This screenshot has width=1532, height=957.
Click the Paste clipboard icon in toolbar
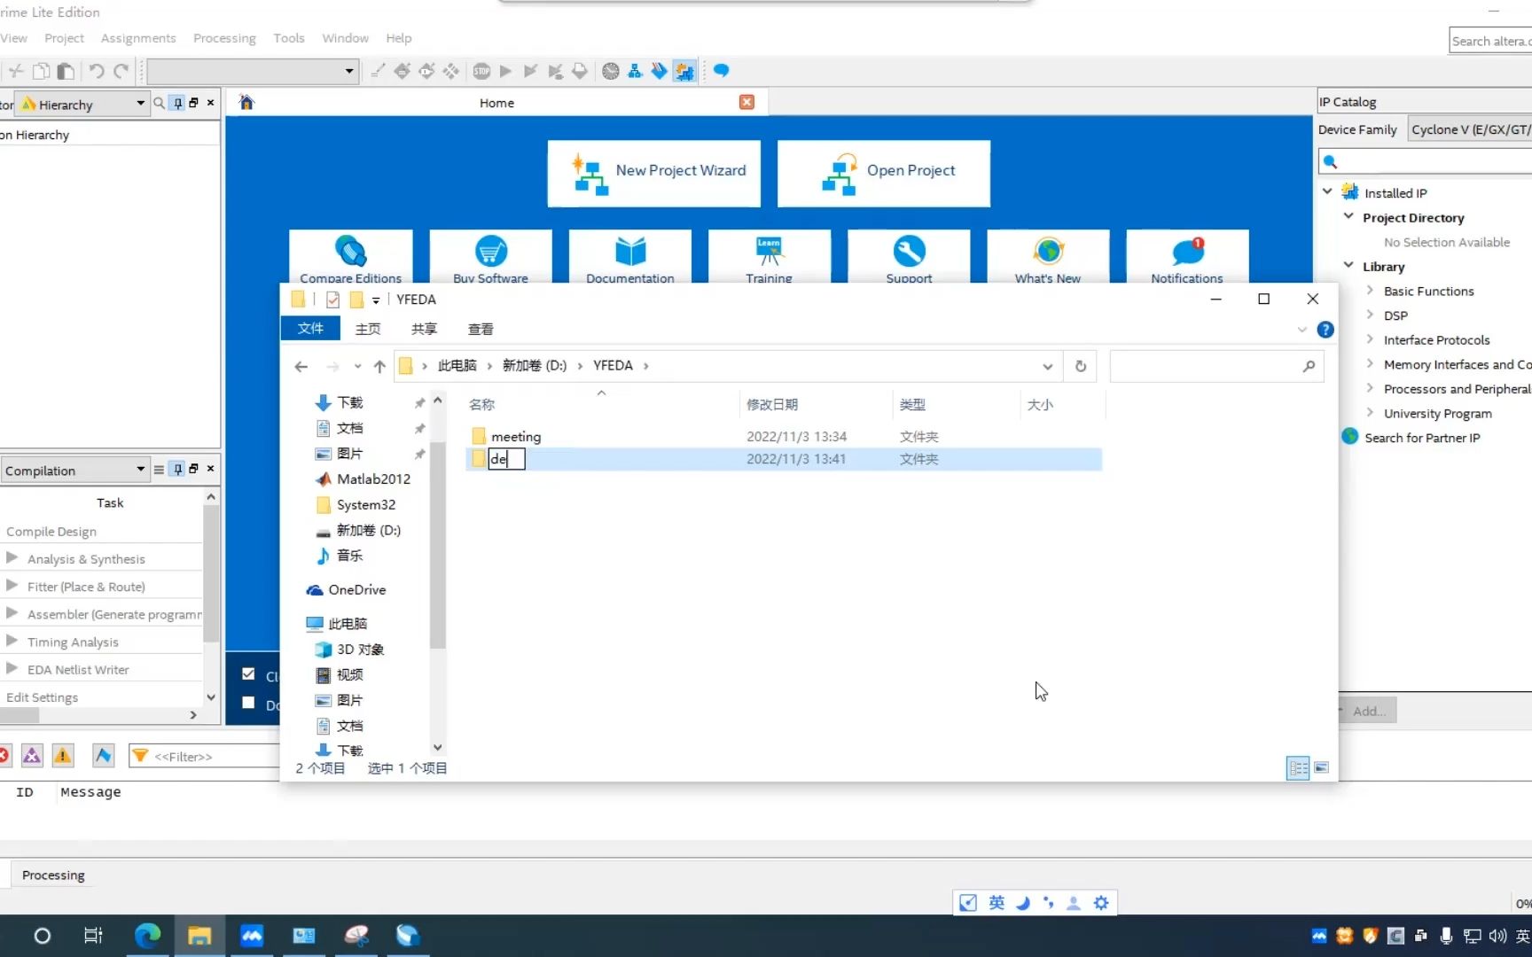[66, 71]
